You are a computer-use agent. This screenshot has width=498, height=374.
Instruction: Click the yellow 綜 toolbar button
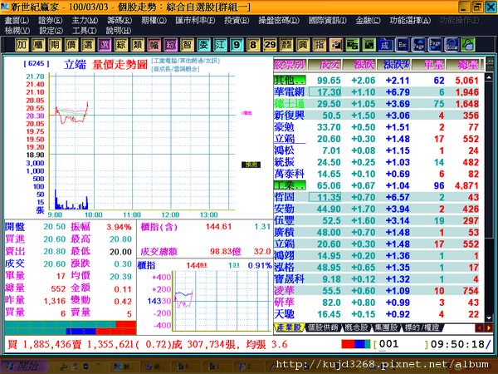tap(120, 45)
